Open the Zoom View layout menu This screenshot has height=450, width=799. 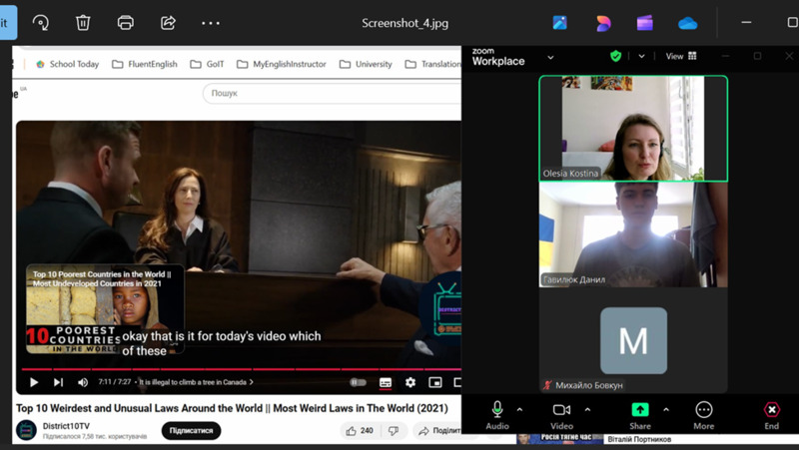[681, 56]
